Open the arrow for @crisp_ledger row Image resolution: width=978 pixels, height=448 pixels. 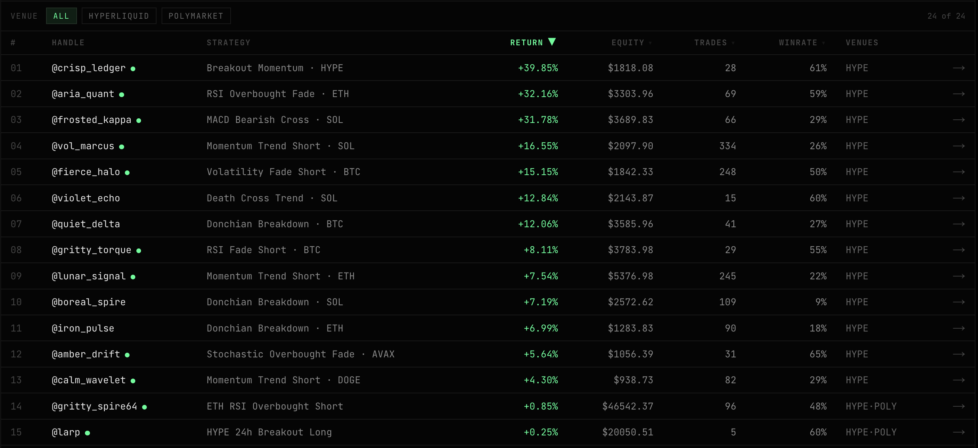coord(959,68)
